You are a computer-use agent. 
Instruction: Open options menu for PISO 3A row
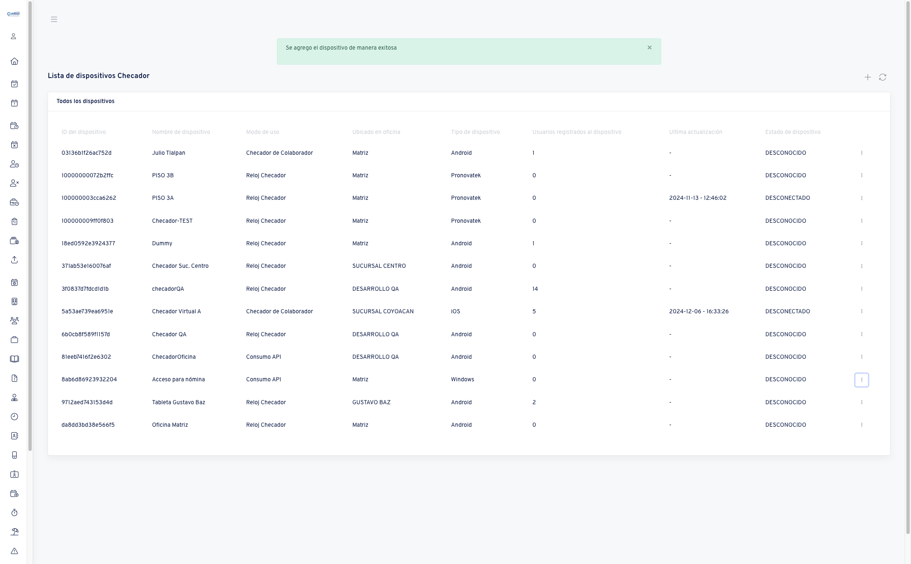pos(862,198)
